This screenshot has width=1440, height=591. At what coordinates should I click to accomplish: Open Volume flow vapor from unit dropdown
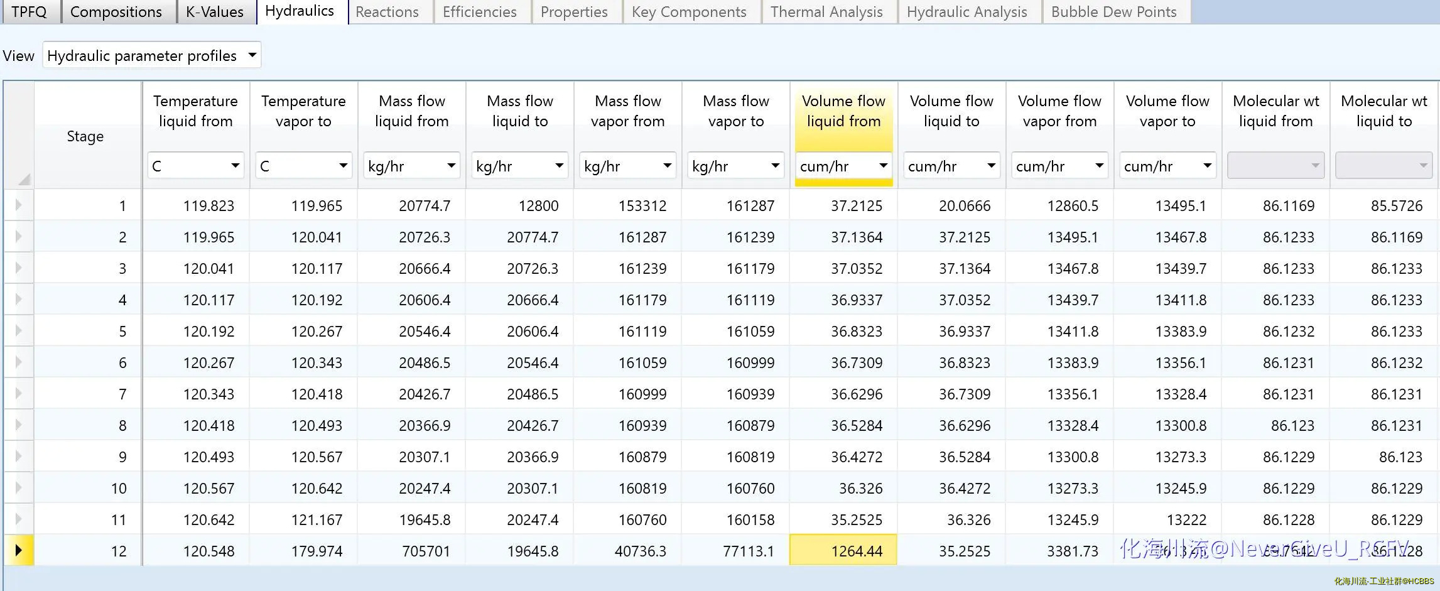coord(1060,166)
